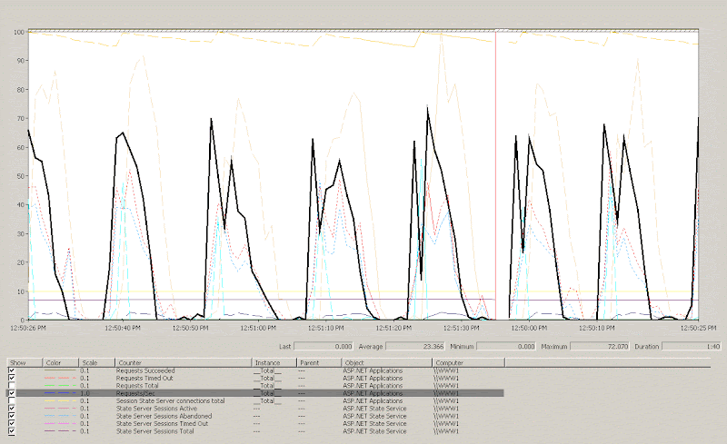
Task: Toggle checkbox for State Server Sessions Total
Action: coord(12,430)
